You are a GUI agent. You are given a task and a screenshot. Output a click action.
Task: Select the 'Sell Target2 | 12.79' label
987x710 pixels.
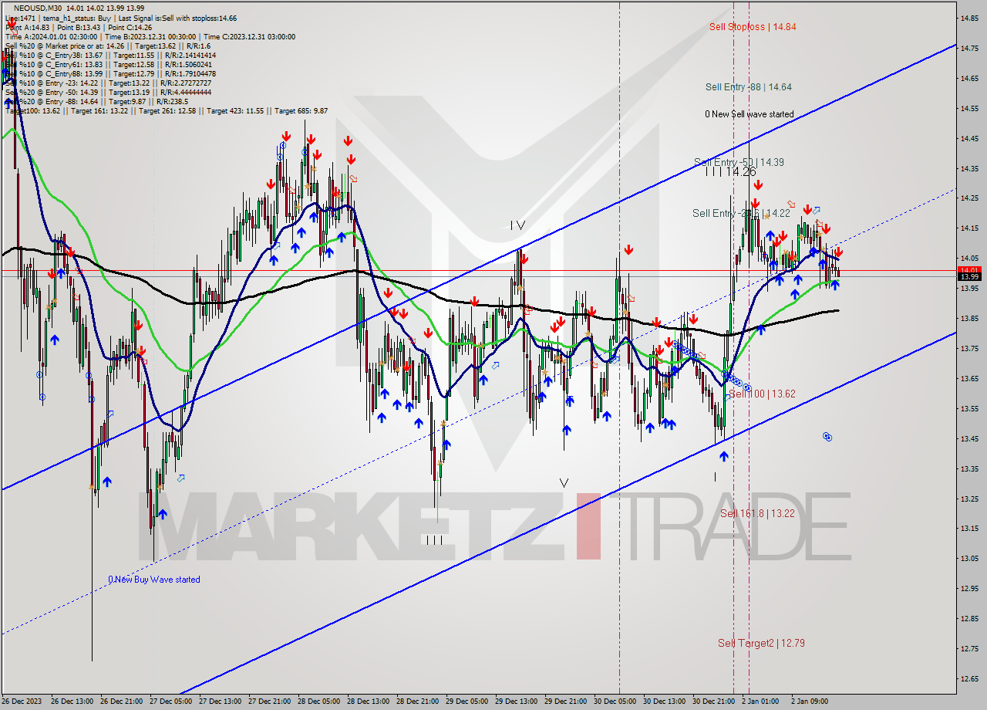pyautogui.click(x=761, y=643)
